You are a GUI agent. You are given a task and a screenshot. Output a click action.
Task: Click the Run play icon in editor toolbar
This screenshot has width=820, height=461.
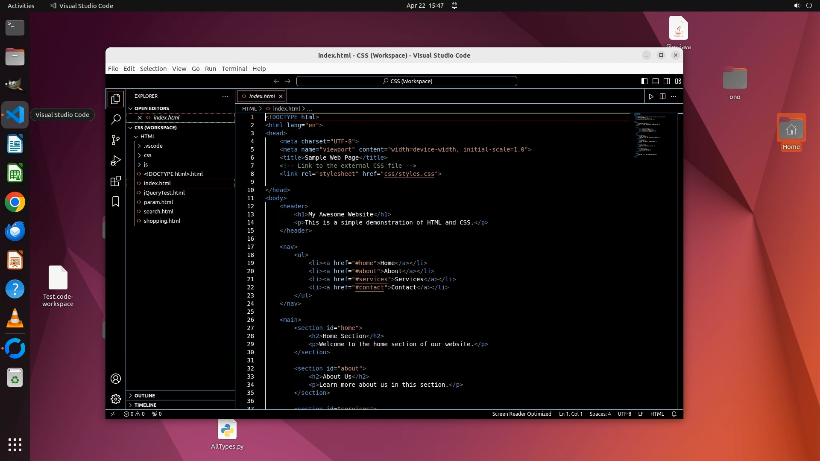[651, 96]
